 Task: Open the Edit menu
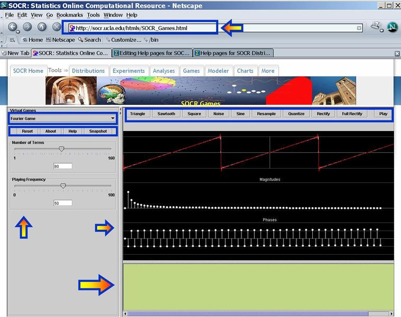tap(22, 15)
